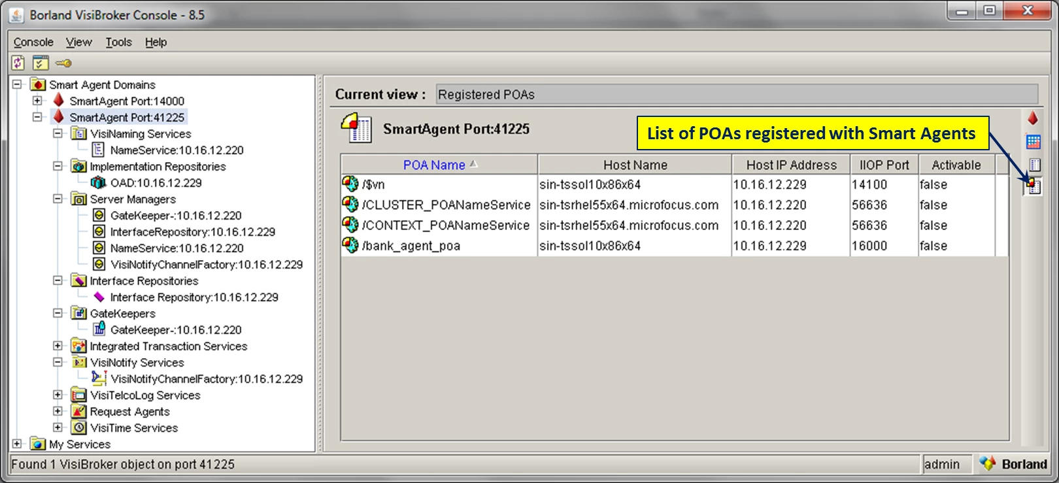Sort by IIOP Port column header
The width and height of the screenshot is (1059, 483).
point(884,165)
